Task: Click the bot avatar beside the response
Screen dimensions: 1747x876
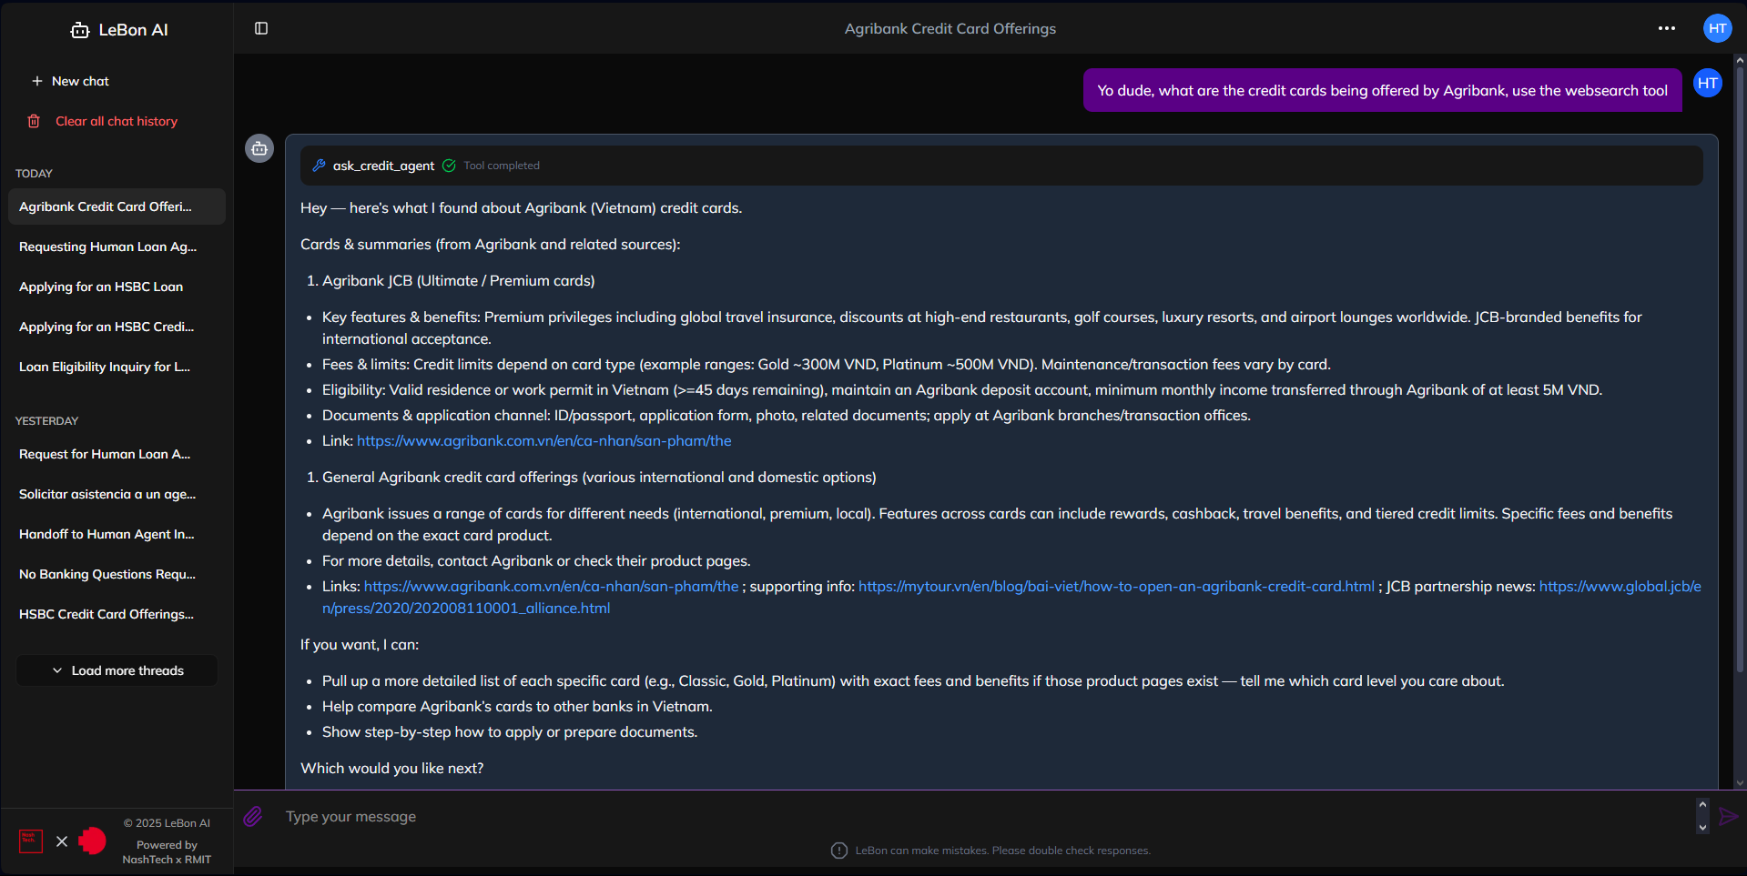Action: coord(259,148)
